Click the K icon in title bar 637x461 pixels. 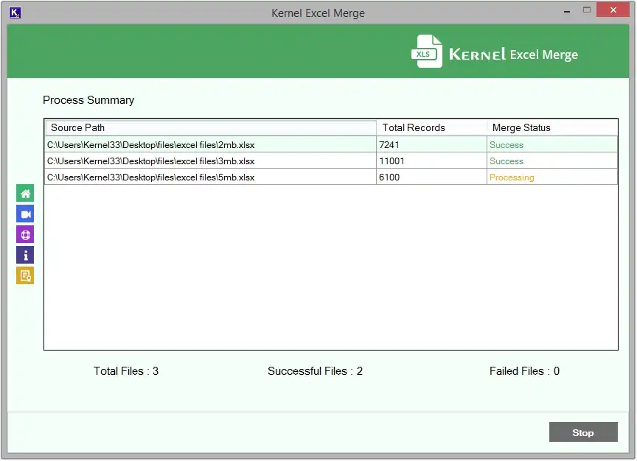(15, 13)
